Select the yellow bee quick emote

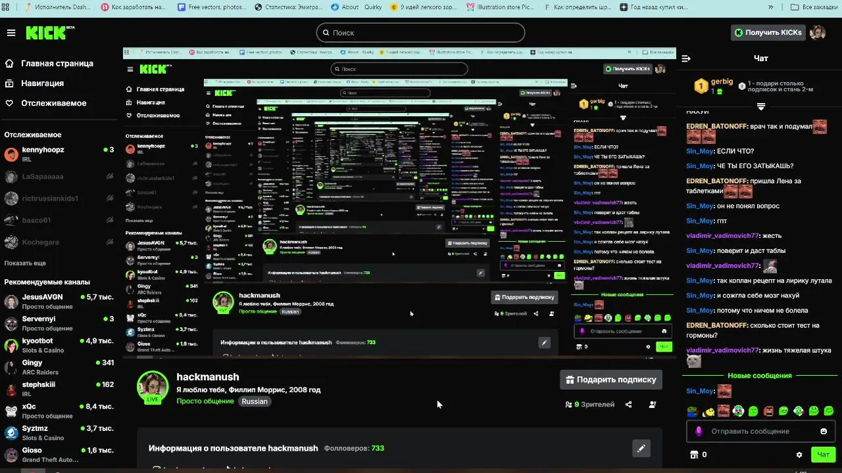pos(708,411)
